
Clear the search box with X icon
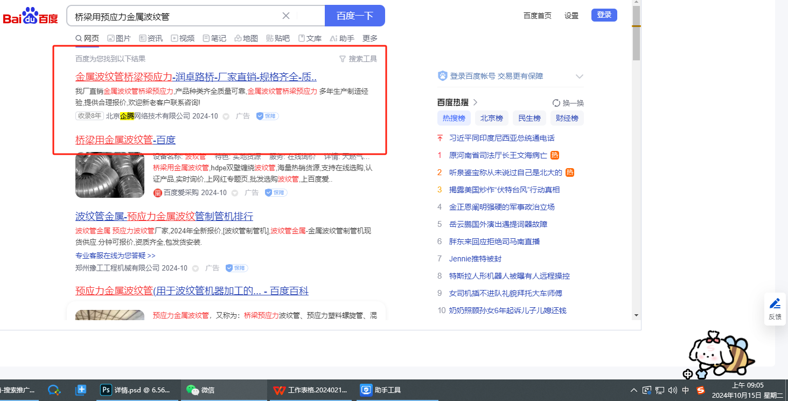286,16
